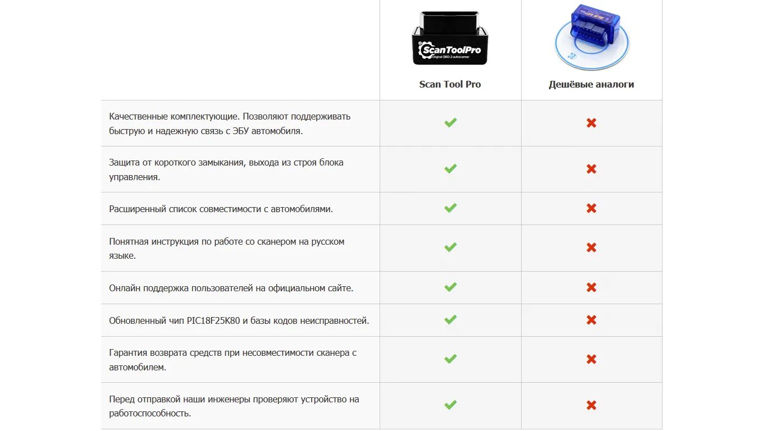Click green checkmark for PIC18F25K80 chip row

[x=450, y=319]
